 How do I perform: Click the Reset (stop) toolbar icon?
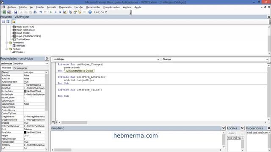[60, 12]
